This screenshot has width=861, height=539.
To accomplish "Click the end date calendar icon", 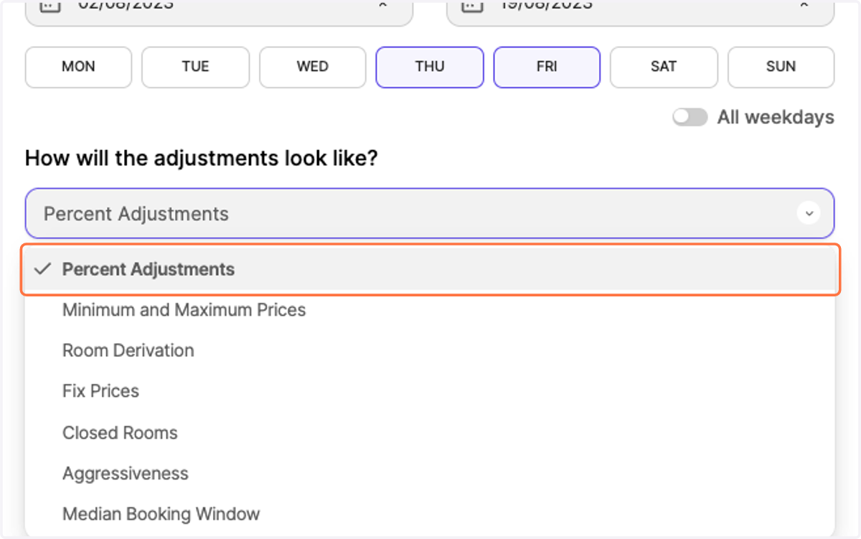I will click(471, 6).
